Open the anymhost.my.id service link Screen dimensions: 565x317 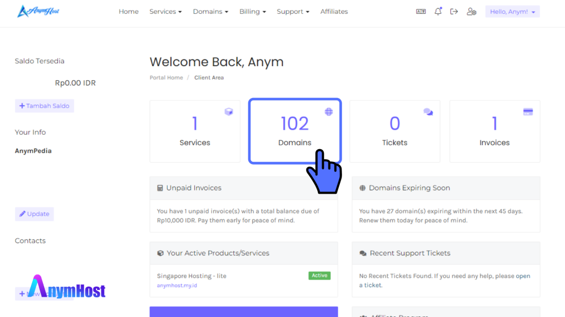(x=177, y=286)
